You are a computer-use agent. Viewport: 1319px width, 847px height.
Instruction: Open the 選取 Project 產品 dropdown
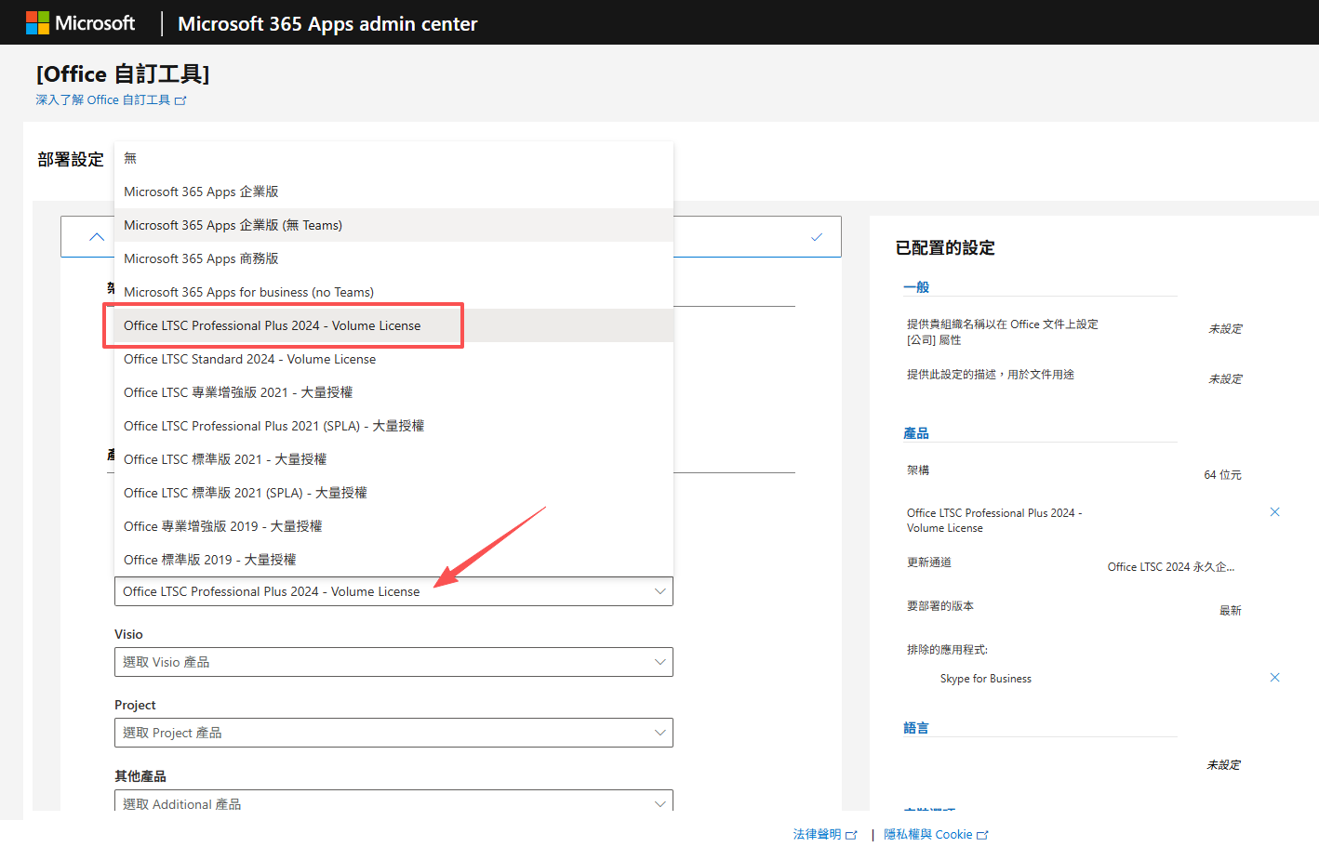point(393,733)
